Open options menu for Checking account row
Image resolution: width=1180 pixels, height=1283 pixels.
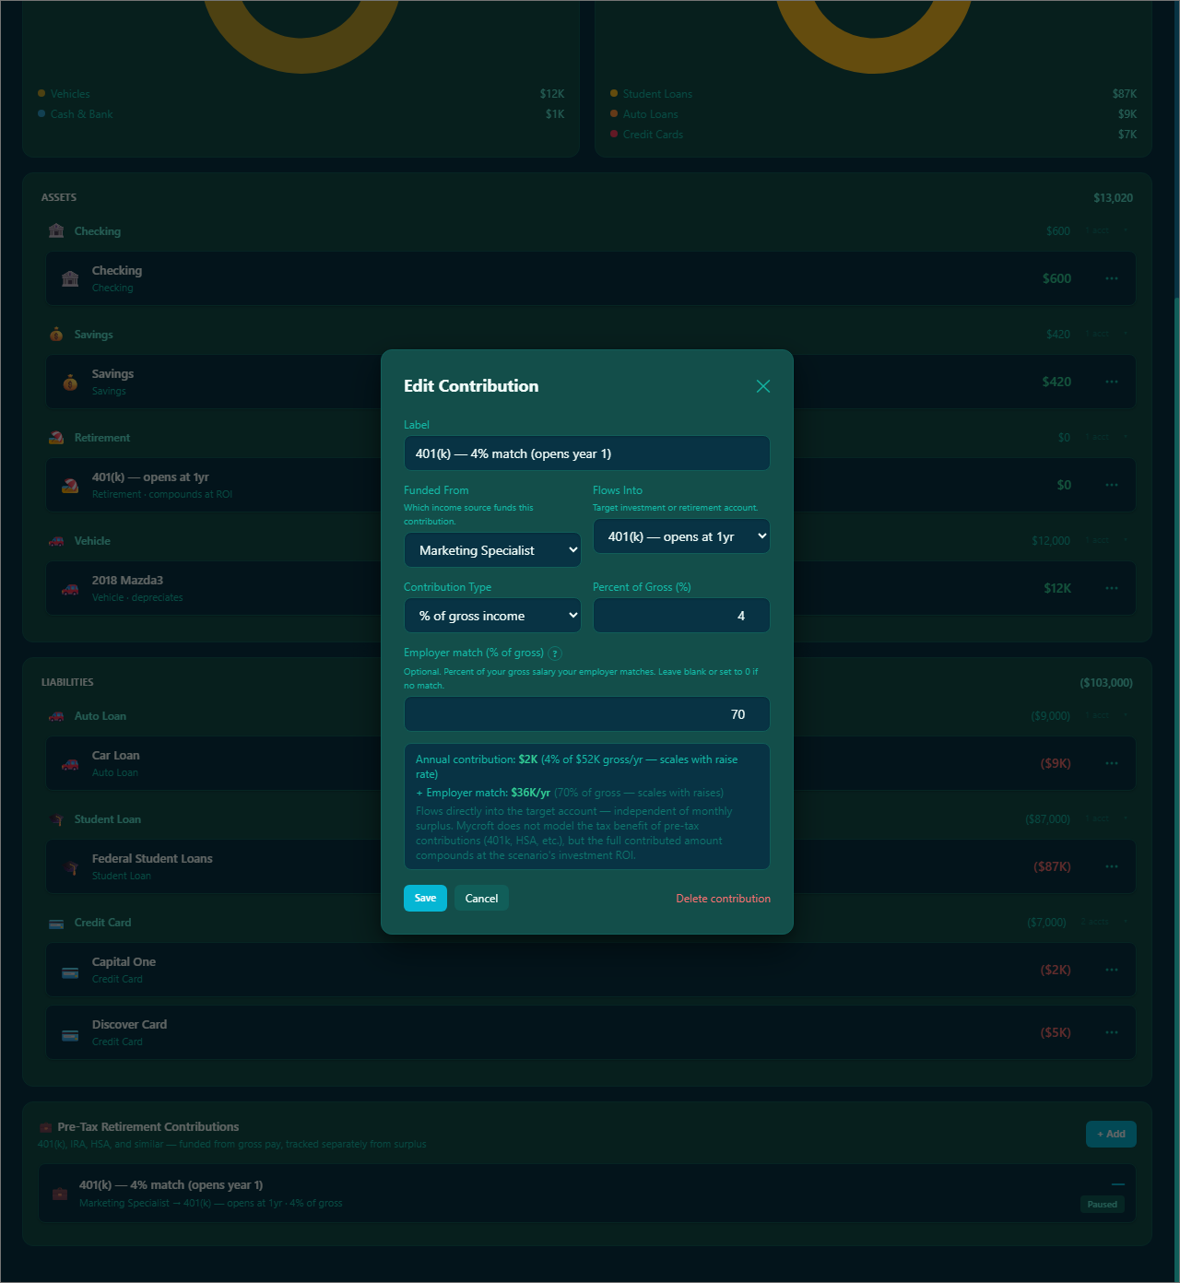pyautogui.click(x=1112, y=278)
